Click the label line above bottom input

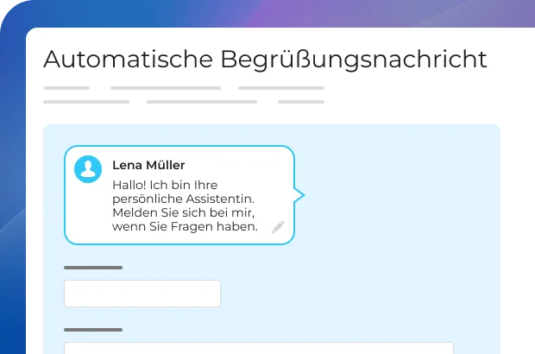pyautogui.click(x=93, y=330)
